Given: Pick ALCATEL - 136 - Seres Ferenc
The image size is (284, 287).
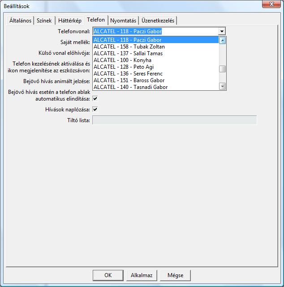Looking at the screenshot, I should (155, 74).
